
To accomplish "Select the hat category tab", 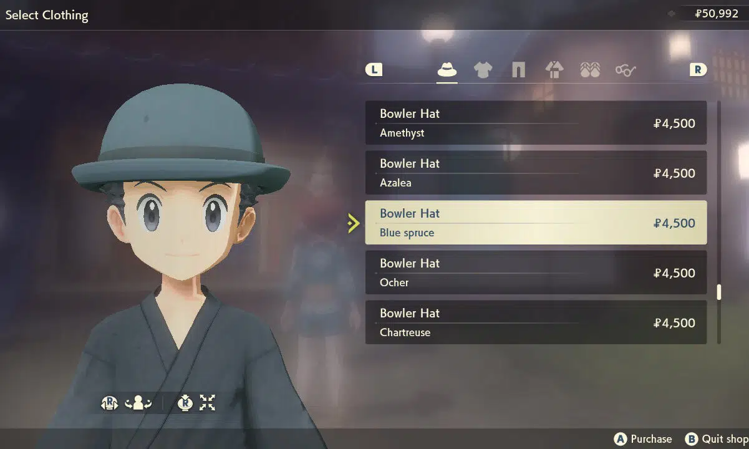I will click(x=447, y=70).
